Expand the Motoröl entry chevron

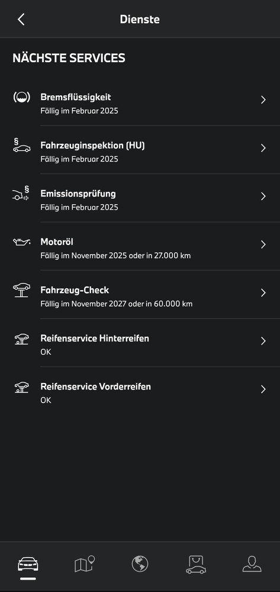263,244
